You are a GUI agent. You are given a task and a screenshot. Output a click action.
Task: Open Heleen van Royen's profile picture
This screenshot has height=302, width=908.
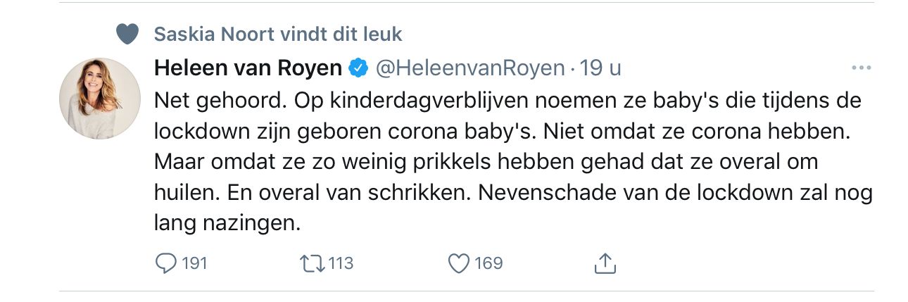tap(101, 99)
